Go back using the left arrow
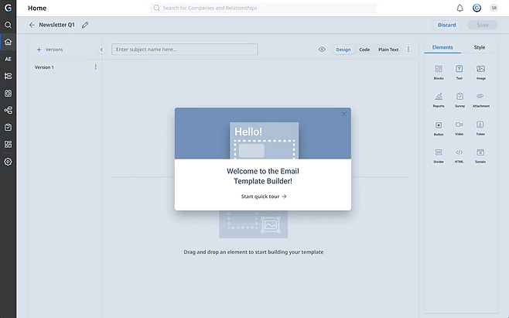Screen dimensions: 509x318 coord(32,25)
